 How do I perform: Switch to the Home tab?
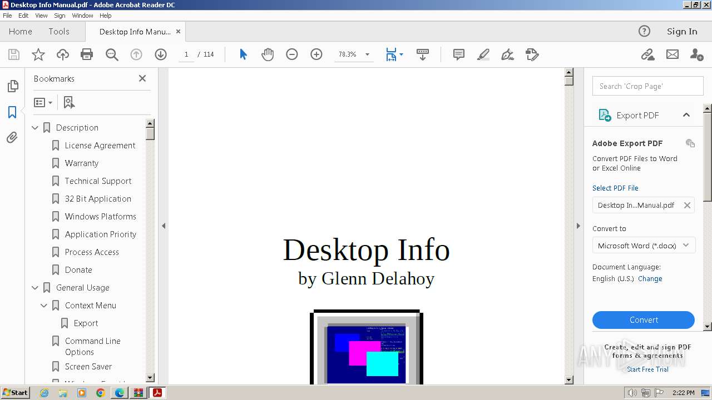(x=21, y=32)
